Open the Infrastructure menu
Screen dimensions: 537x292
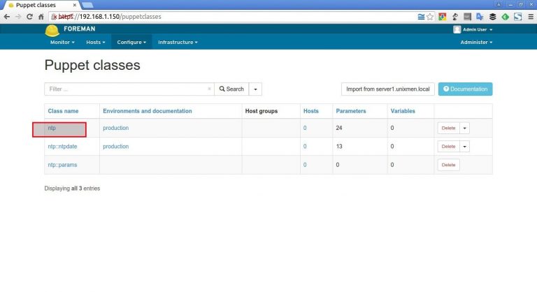(x=178, y=42)
